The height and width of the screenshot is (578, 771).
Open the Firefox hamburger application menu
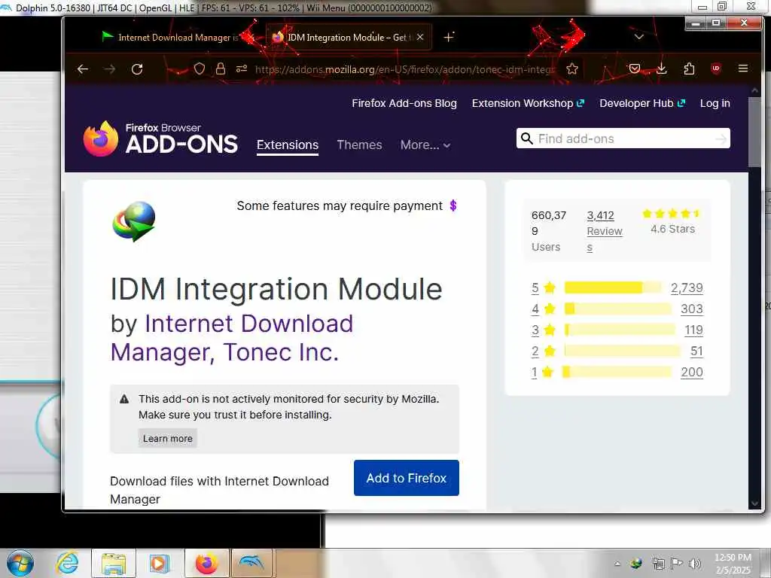[743, 68]
